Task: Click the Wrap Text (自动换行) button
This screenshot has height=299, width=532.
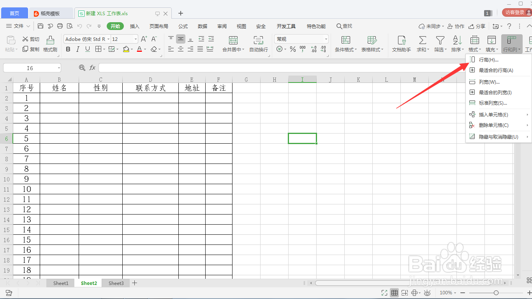Action: pyautogui.click(x=259, y=44)
